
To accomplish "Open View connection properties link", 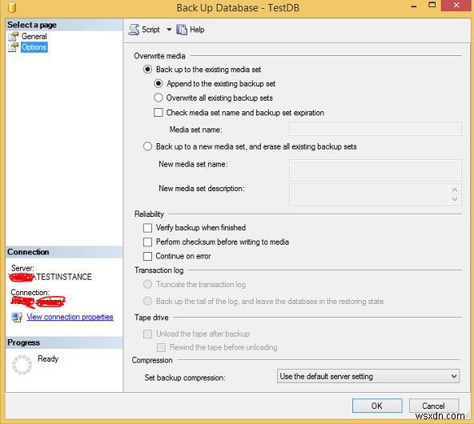I will point(70,317).
